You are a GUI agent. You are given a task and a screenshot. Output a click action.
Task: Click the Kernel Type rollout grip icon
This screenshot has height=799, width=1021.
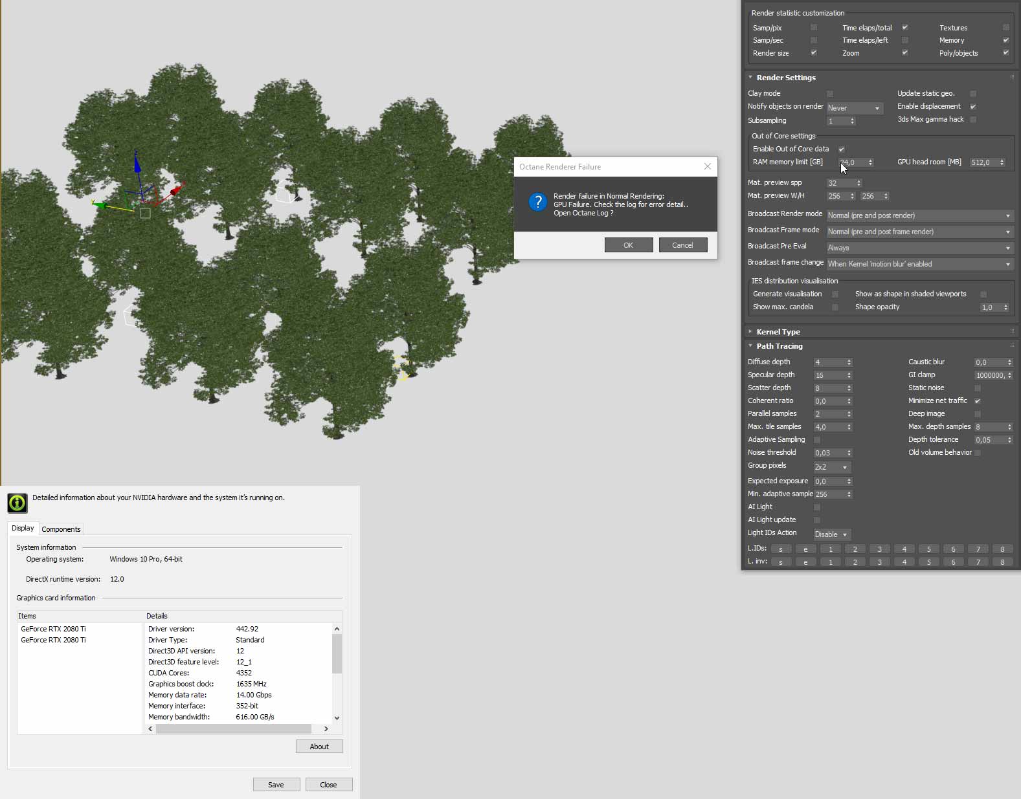[x=1012, y=331]
